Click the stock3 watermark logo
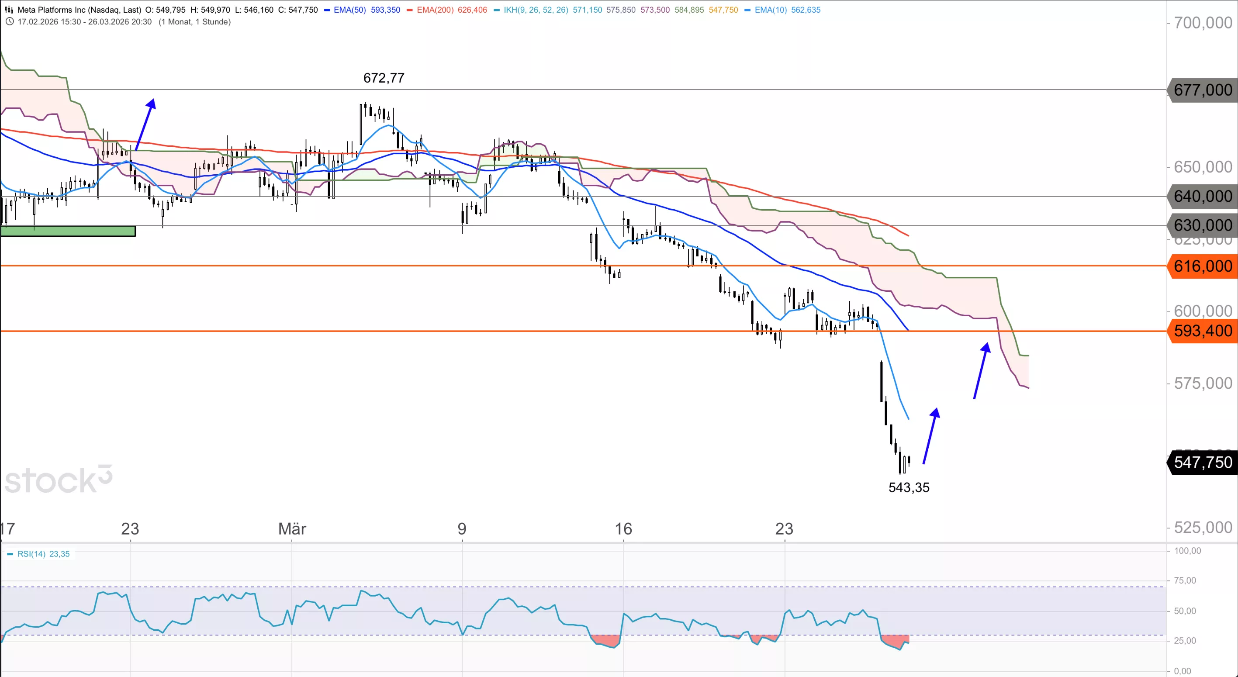 (x=58, y=480)
